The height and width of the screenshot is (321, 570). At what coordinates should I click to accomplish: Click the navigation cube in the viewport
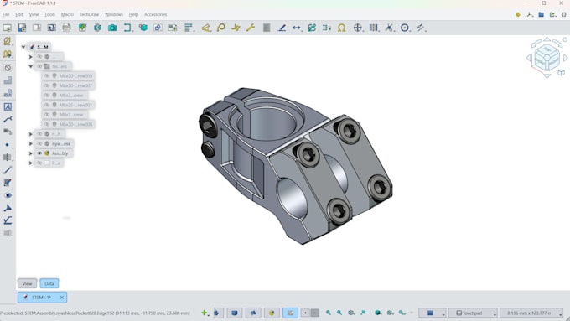[547, 58]
